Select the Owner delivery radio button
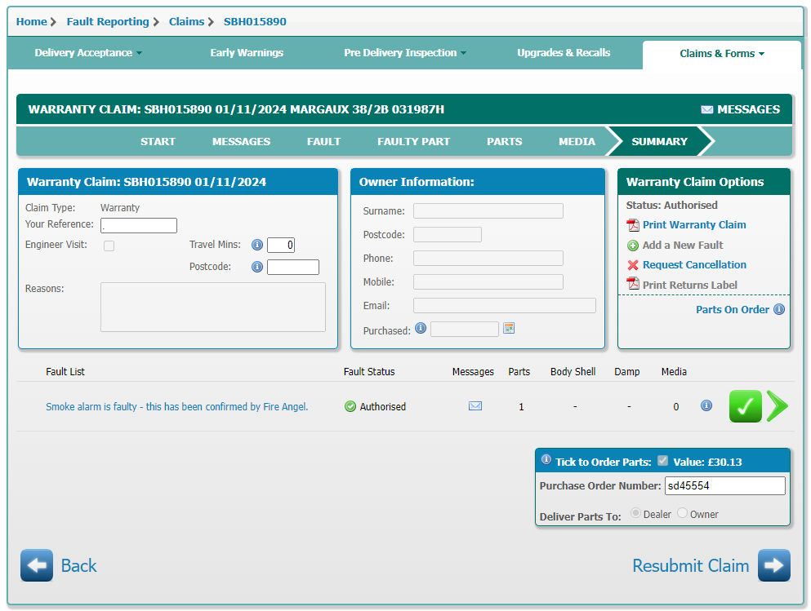This screenshot has height=611, width=811. [x=683, y=513]
